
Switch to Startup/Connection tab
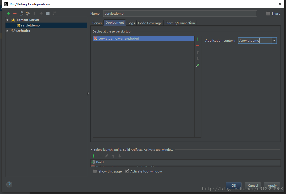(x=180, y=23)
